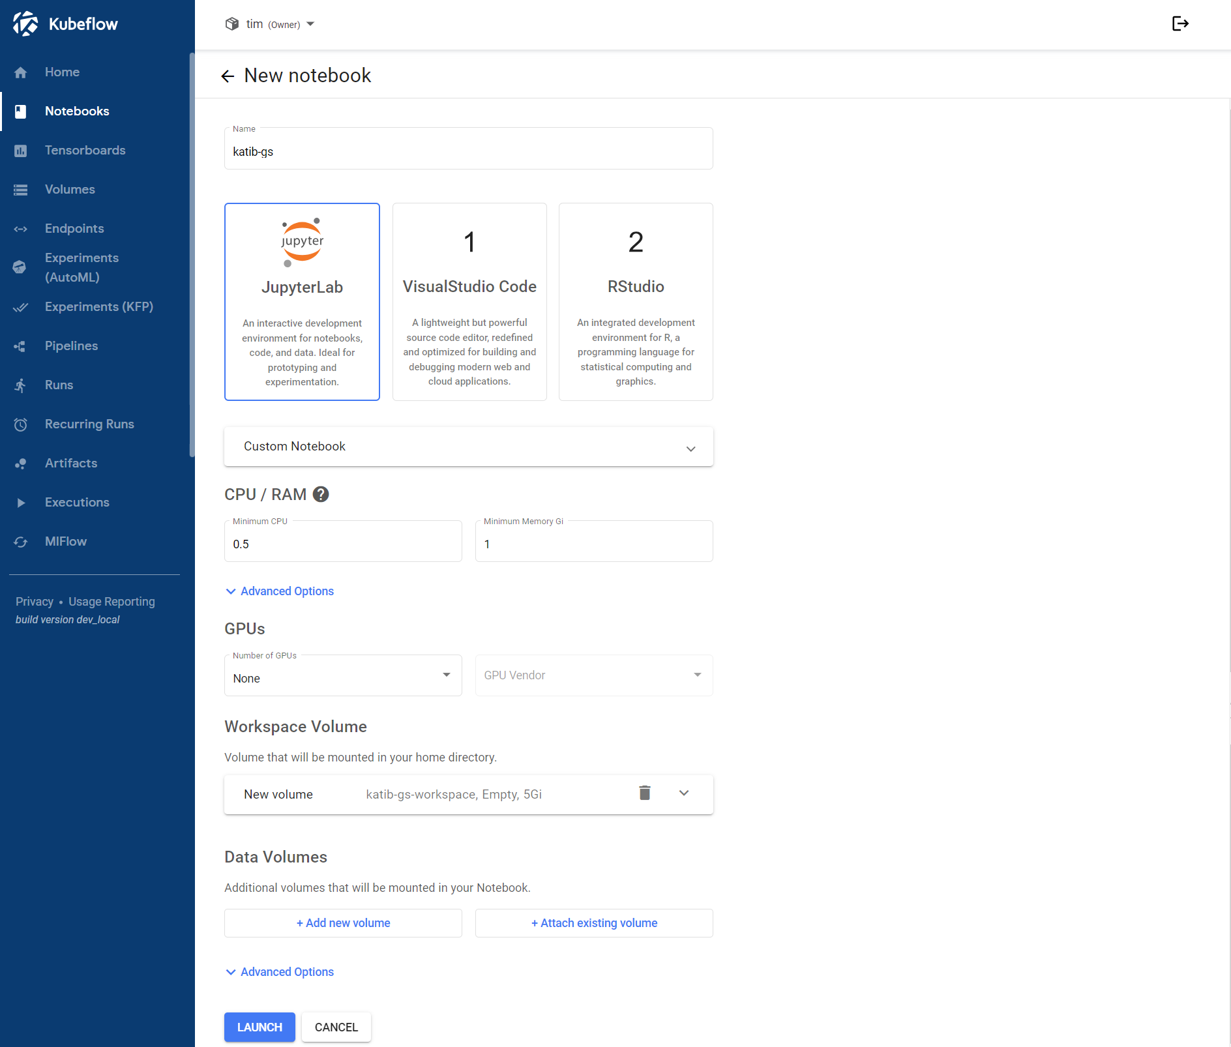Click the sidebar scrollbar

tap(192, 254)
